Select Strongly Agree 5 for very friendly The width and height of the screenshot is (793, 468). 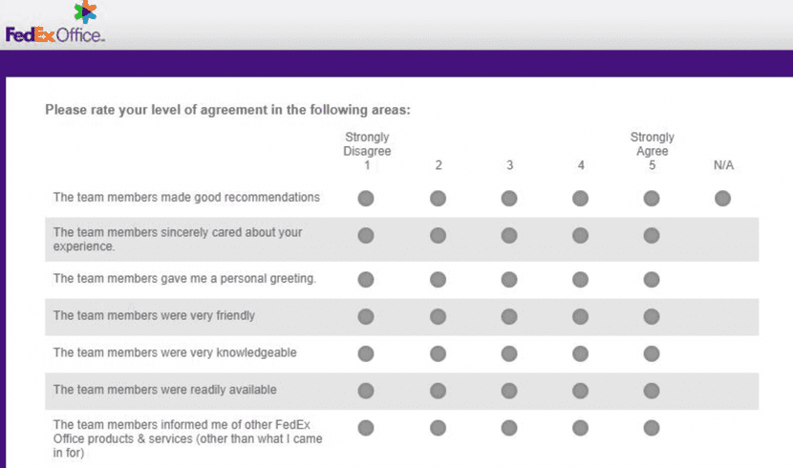(652, 316)
